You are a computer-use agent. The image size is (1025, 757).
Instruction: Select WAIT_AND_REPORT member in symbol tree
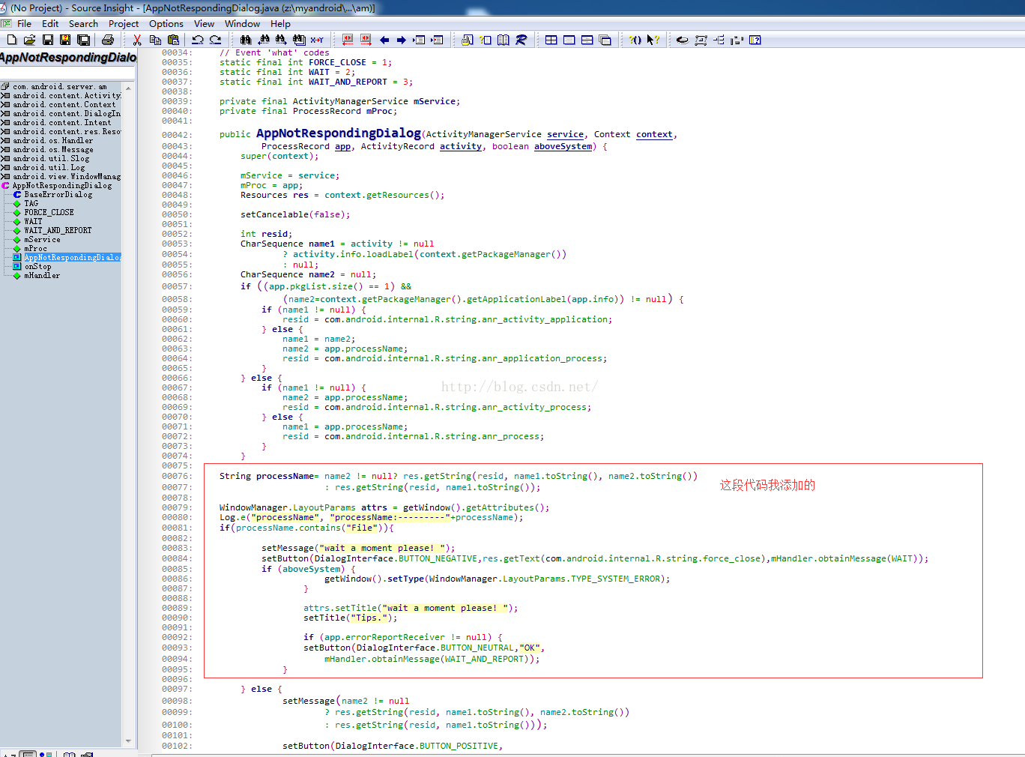pyautogui.click(x=58, y=231)
